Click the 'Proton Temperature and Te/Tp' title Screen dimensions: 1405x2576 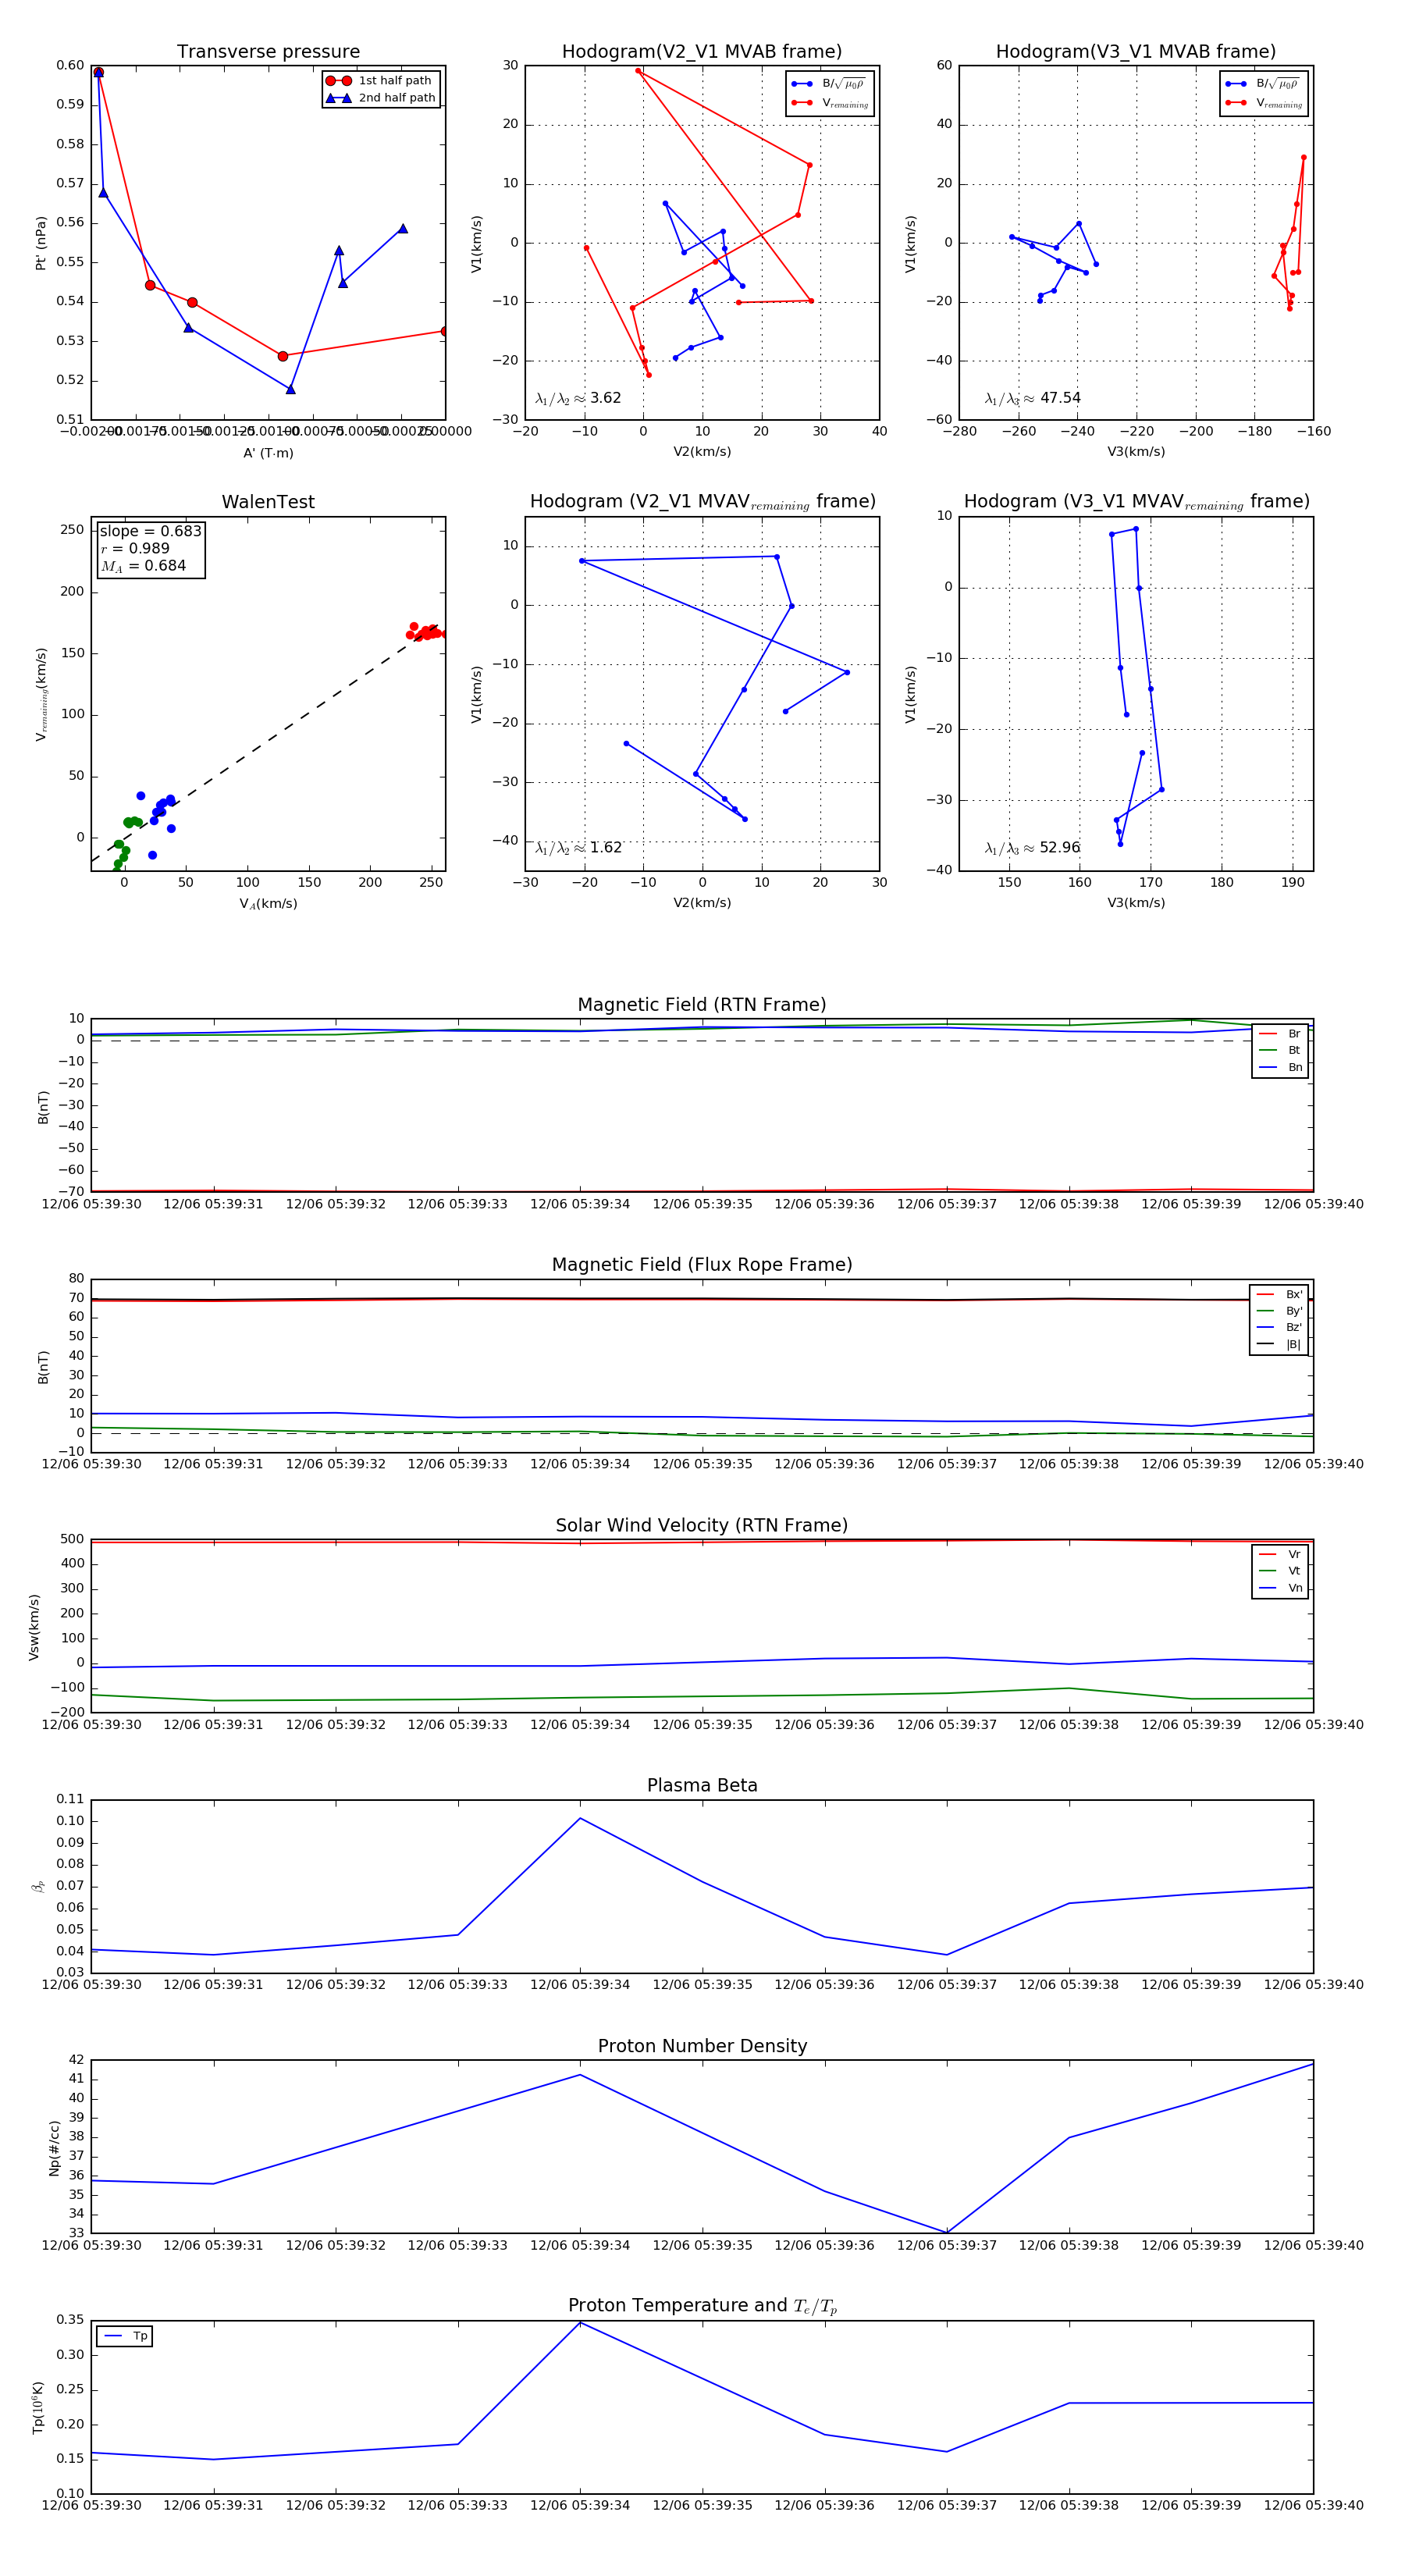[702, 2306]
